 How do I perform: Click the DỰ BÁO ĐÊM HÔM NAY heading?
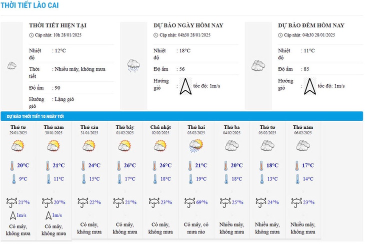click(x=311, y=25)
